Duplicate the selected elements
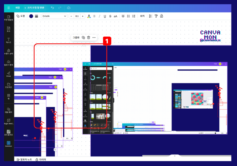Screen dimensions: 237x166 pyautogui.click(x=83, y=38)
